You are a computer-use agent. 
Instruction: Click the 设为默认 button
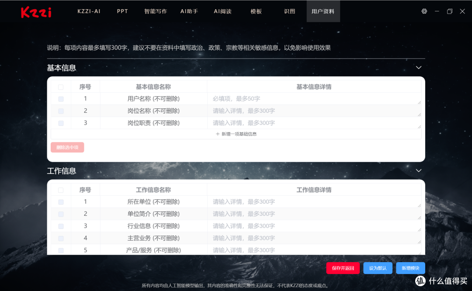coord(378,268)
